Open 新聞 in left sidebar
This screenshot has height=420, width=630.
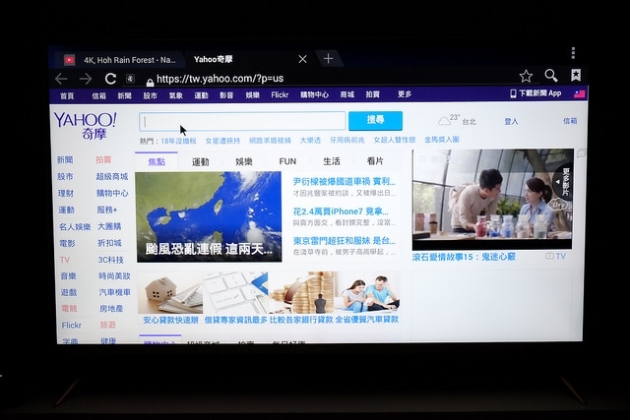click(x=65, y=160)
